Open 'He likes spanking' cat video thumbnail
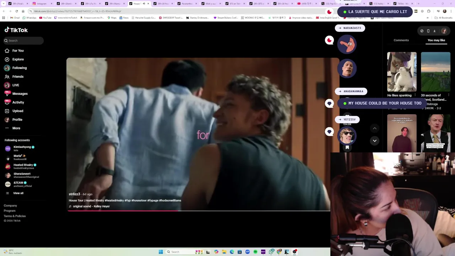This screenshot has width=455, height=256. (x=402, y=72)
